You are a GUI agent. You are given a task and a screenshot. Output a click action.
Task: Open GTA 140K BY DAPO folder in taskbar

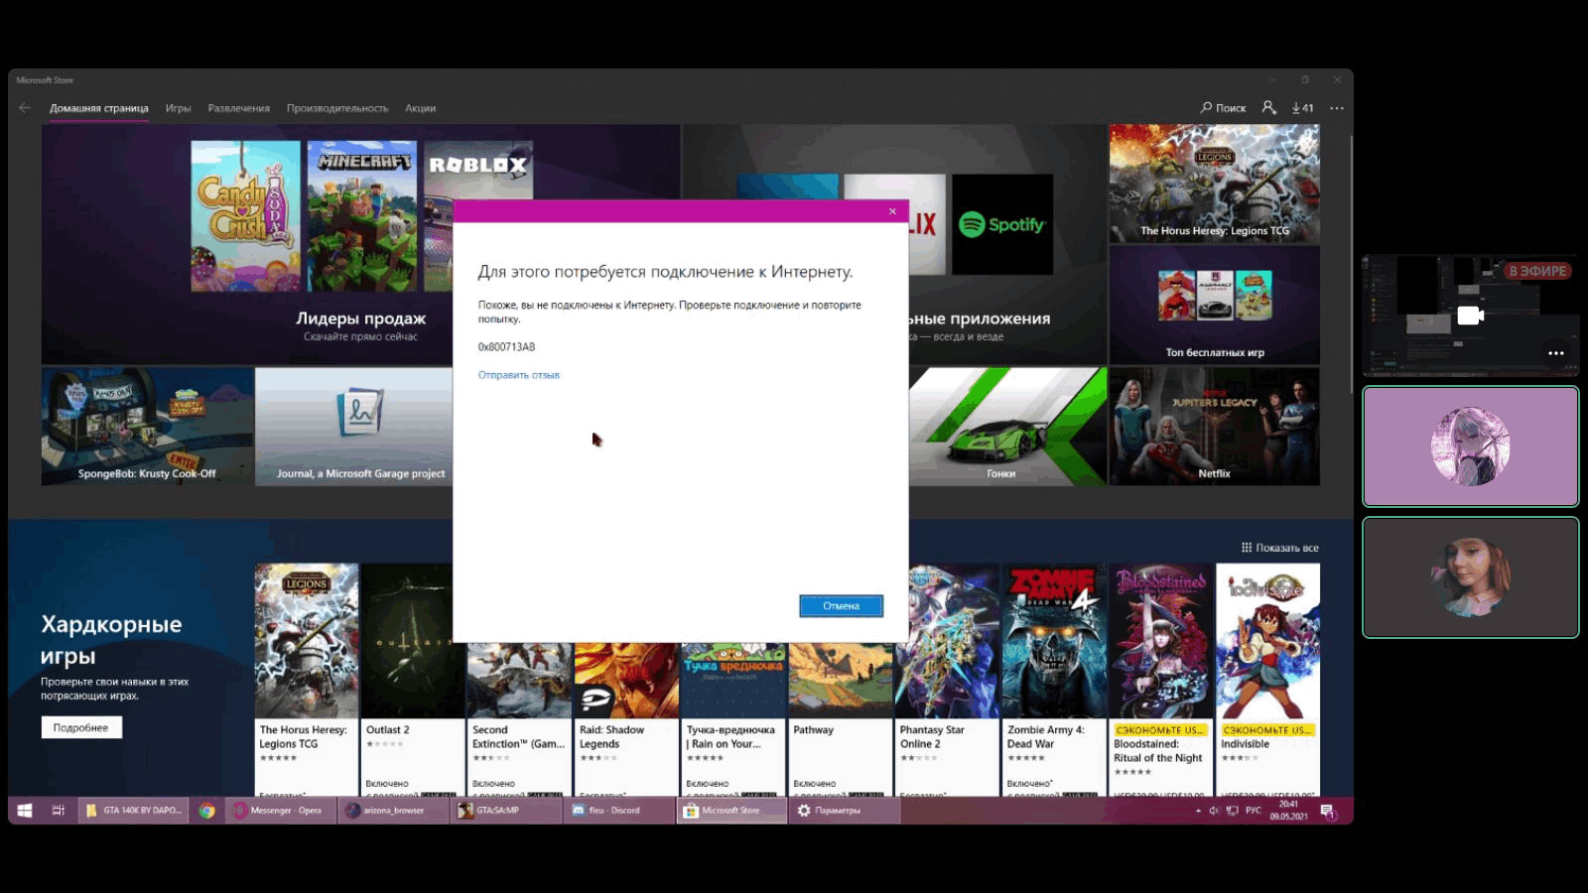click(x=133, y=811)
